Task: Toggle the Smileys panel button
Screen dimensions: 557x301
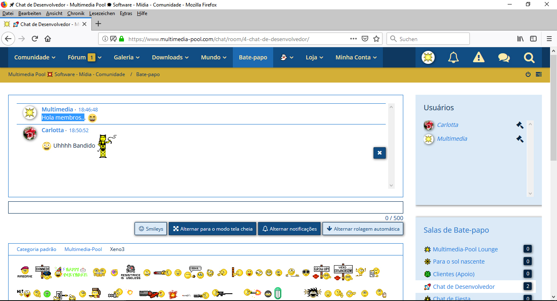Action: (x=151, y=229)
